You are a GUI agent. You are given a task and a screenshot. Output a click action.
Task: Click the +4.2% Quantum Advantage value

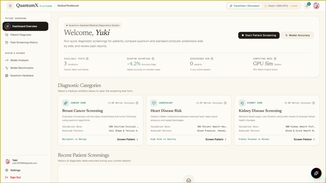coord(134,63)
